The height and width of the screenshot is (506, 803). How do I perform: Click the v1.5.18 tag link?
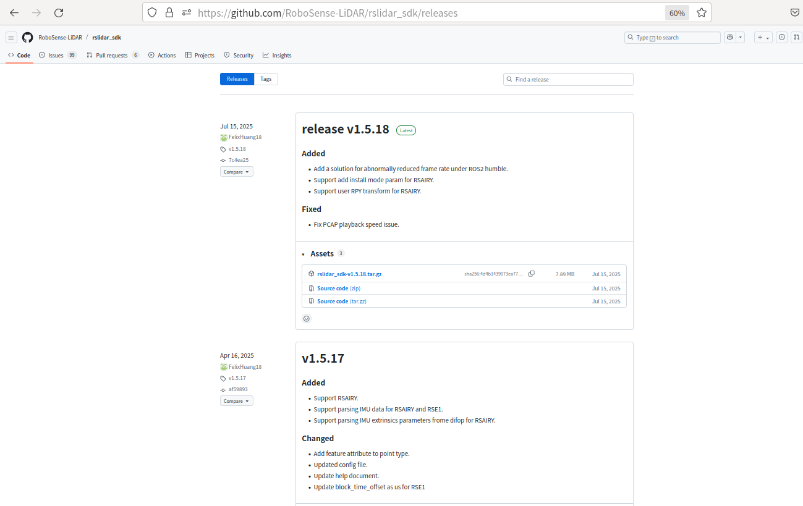point(237,149)
